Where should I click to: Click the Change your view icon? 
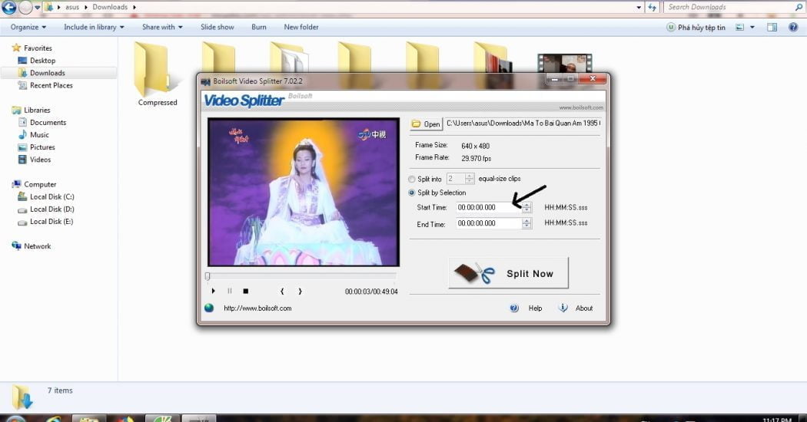point(739,28)
